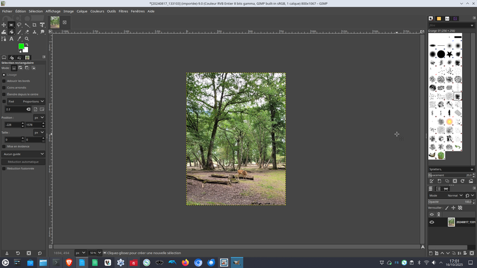477x268 pixels.
Task: Open the 'Proportions' dropdown
Action: pyautogui.click(x=33, y=101)
